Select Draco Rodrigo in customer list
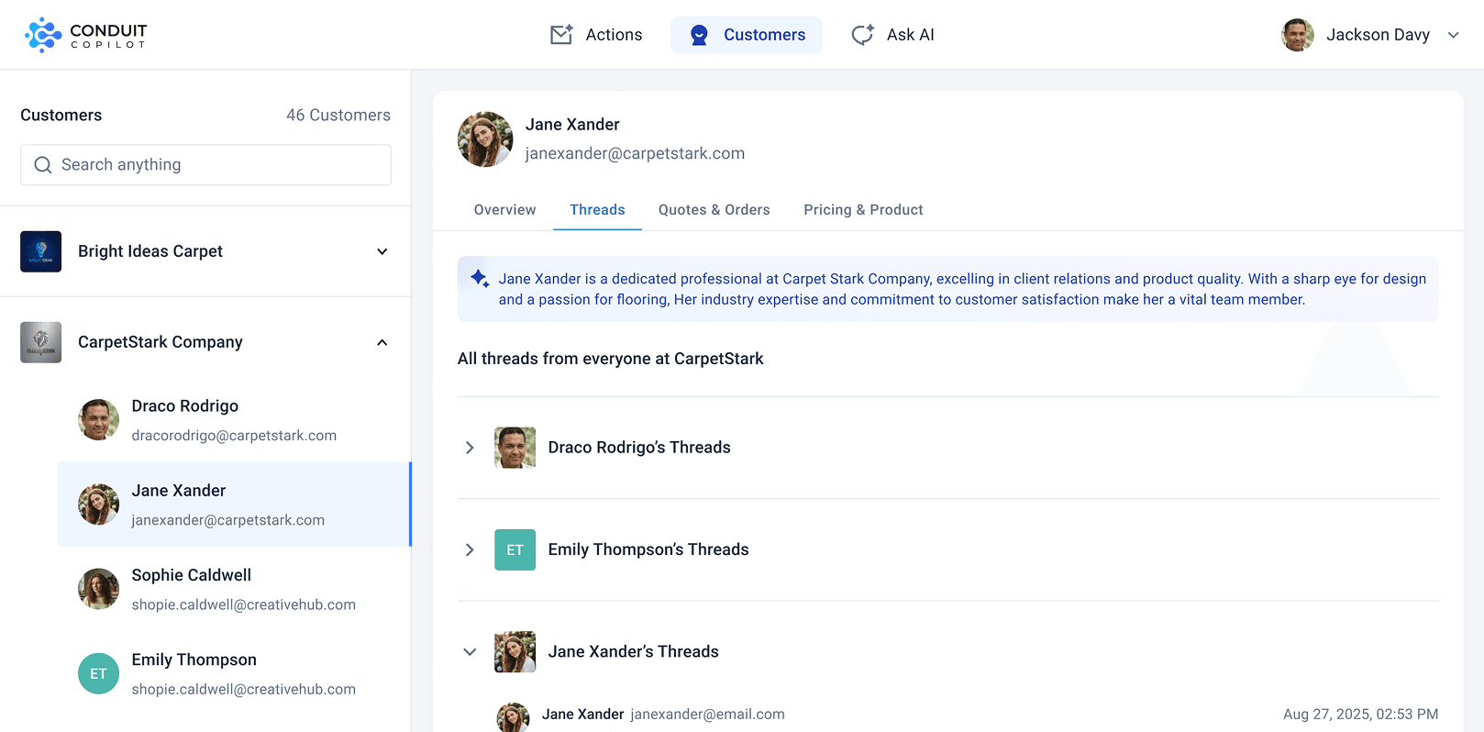Image resolution: width=1484 pixels, height=732 pixels. point(234,420)
